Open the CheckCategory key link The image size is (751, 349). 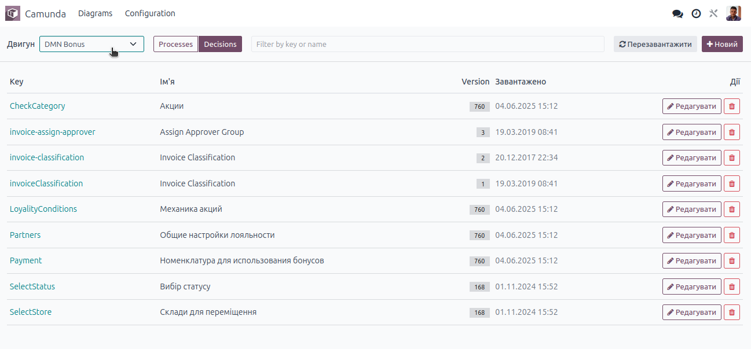(38, 106)
